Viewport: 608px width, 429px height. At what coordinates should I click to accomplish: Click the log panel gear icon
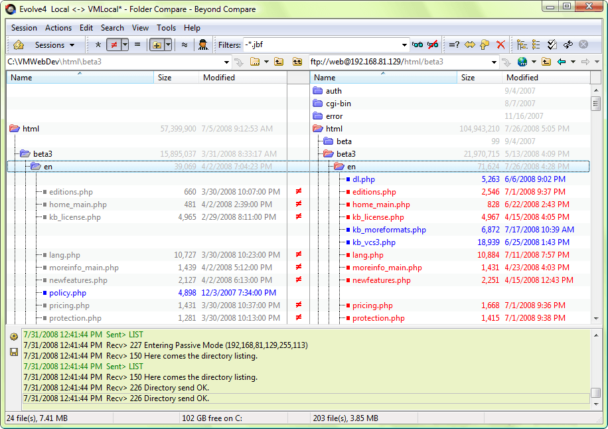click(14, 337)
